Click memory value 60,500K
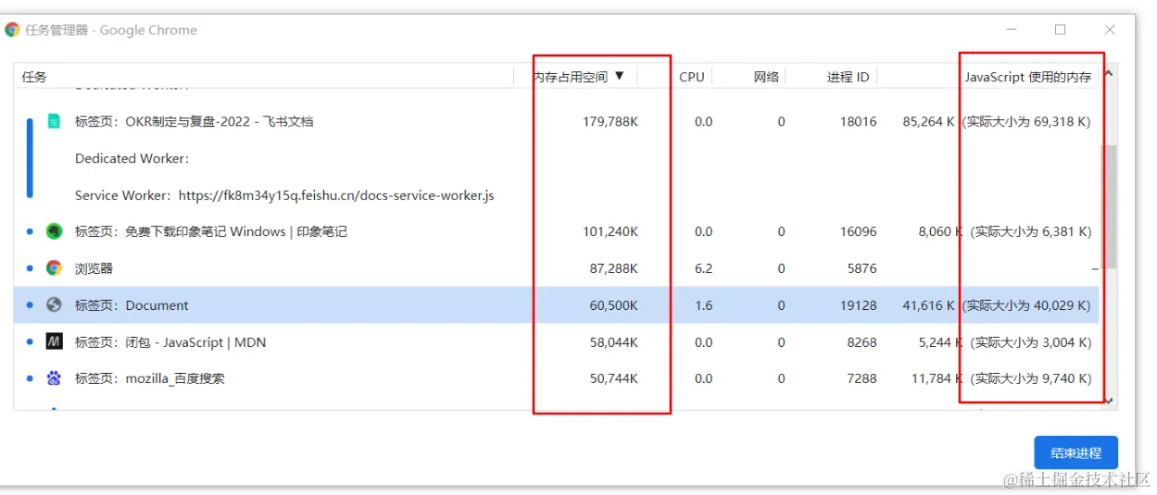Screen dimensions: 1157x495 click(x=613, y=305)
